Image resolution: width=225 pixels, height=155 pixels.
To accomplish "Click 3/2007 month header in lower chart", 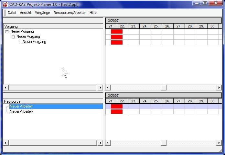I will pyautogui.click(x=164, y=96).
